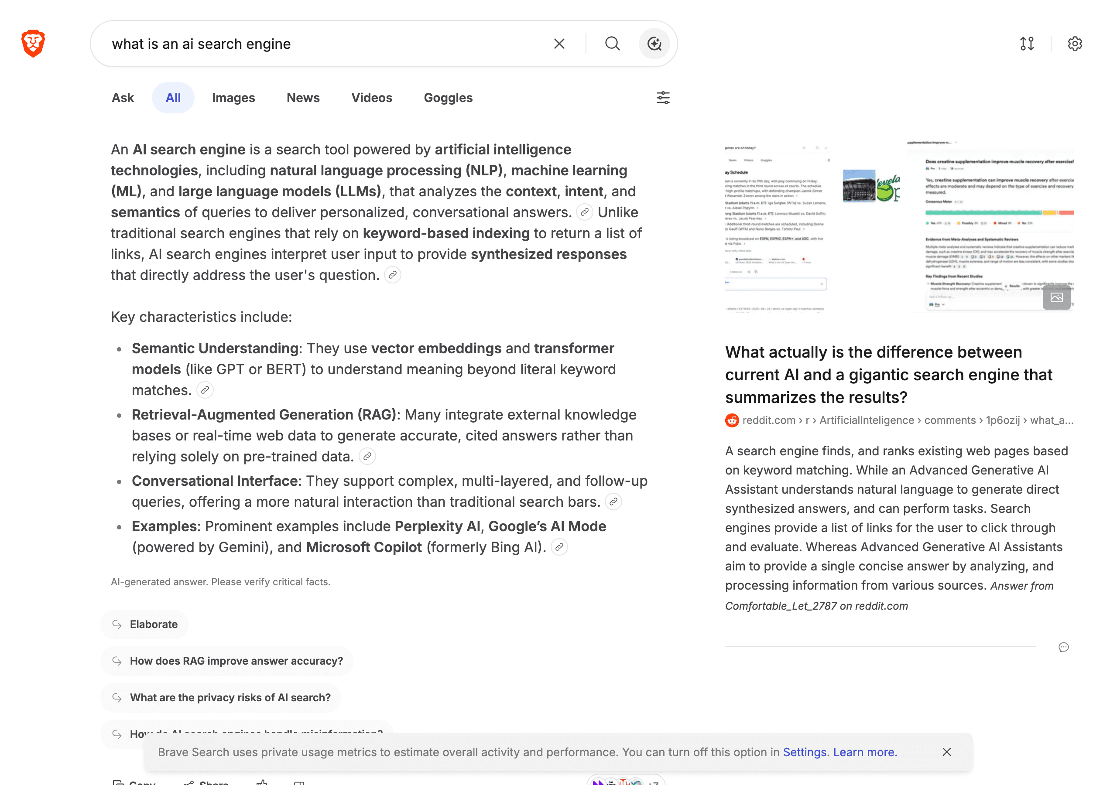Viewport: 1117px width, 785px height.
Task: Open citation link after 'conversational answers.'
Action: pyautogui.click(x=584, y=212)
